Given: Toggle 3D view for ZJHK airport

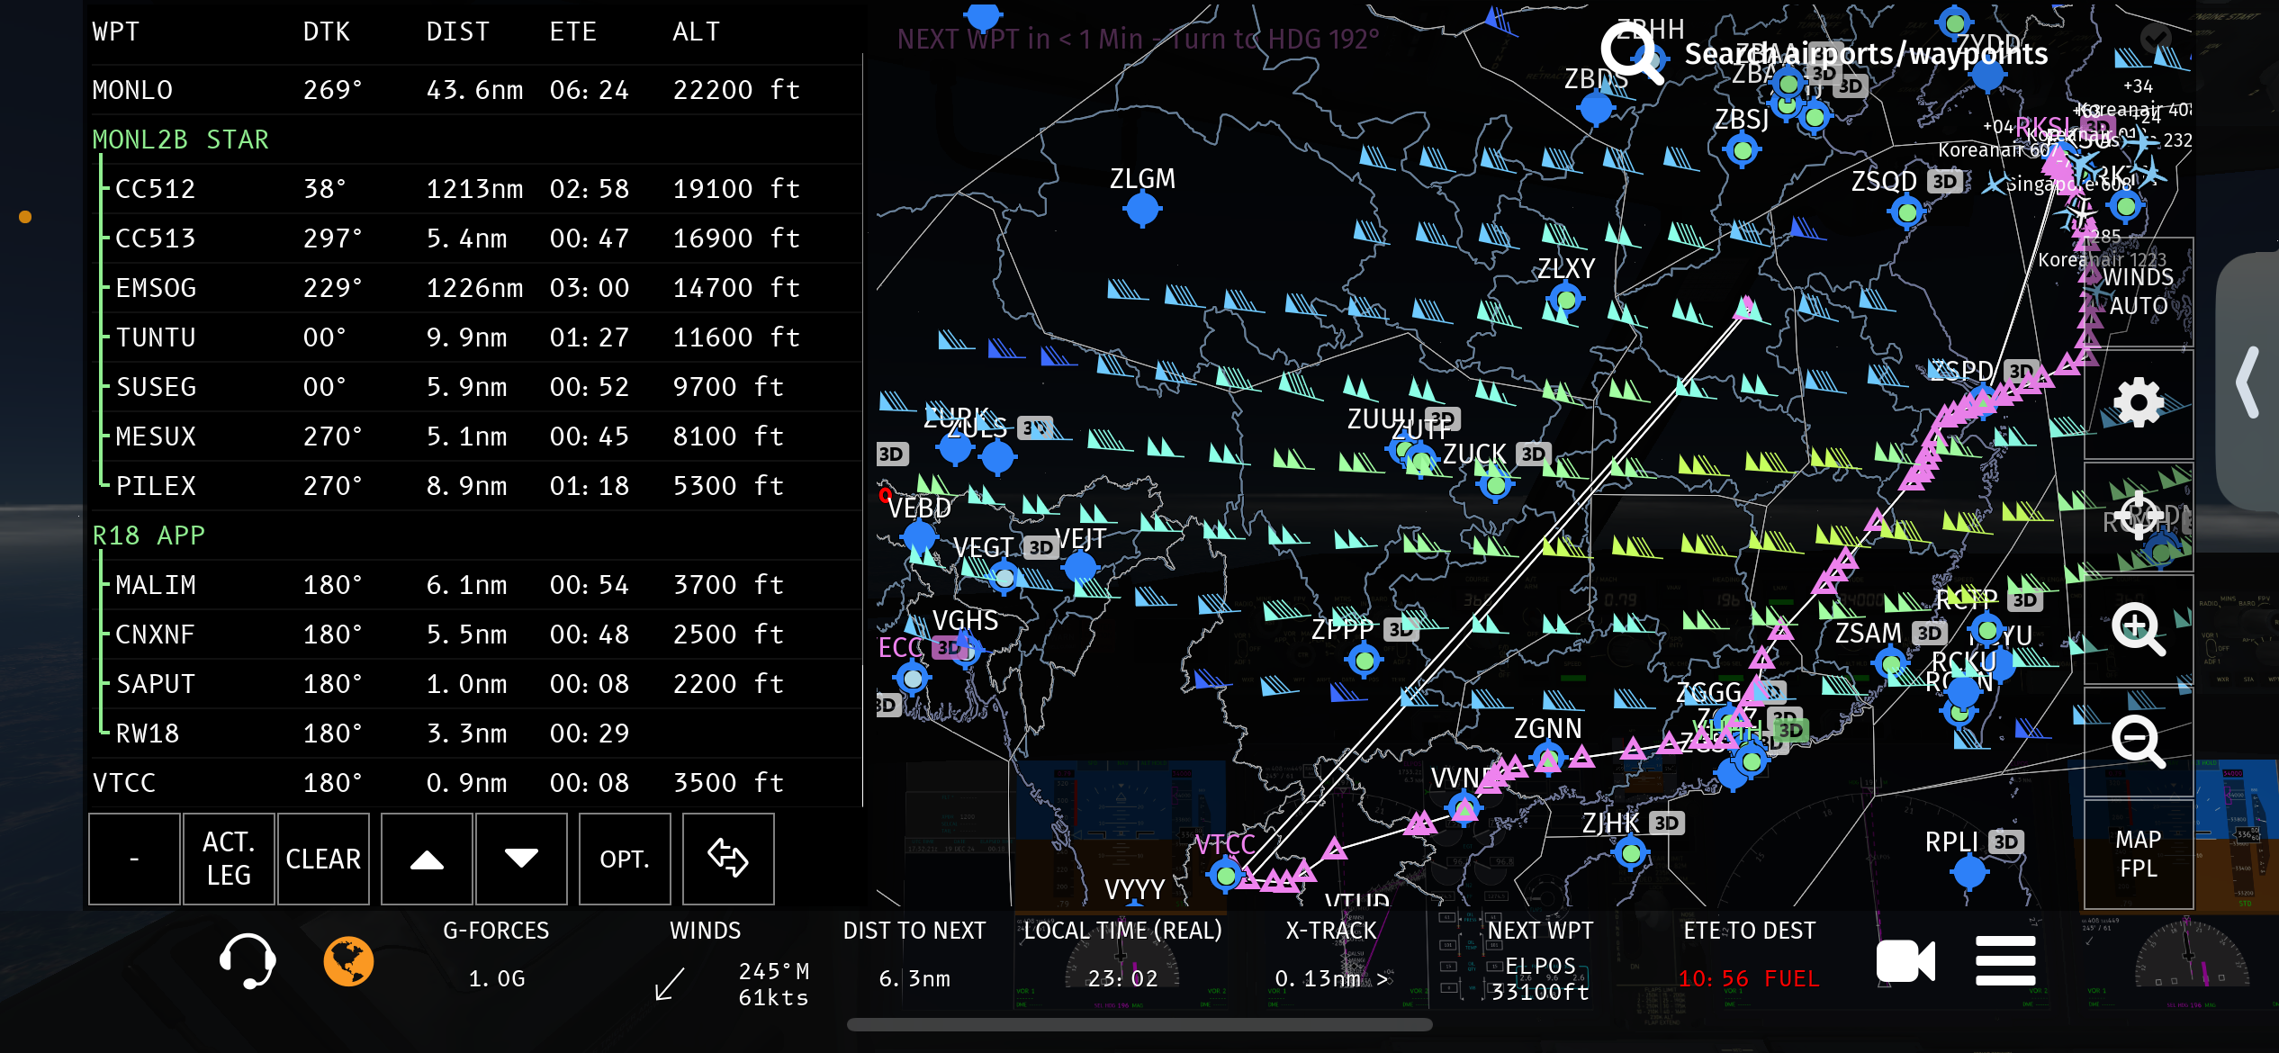Looking at the screenshot, I should (x=1667, y=823).
